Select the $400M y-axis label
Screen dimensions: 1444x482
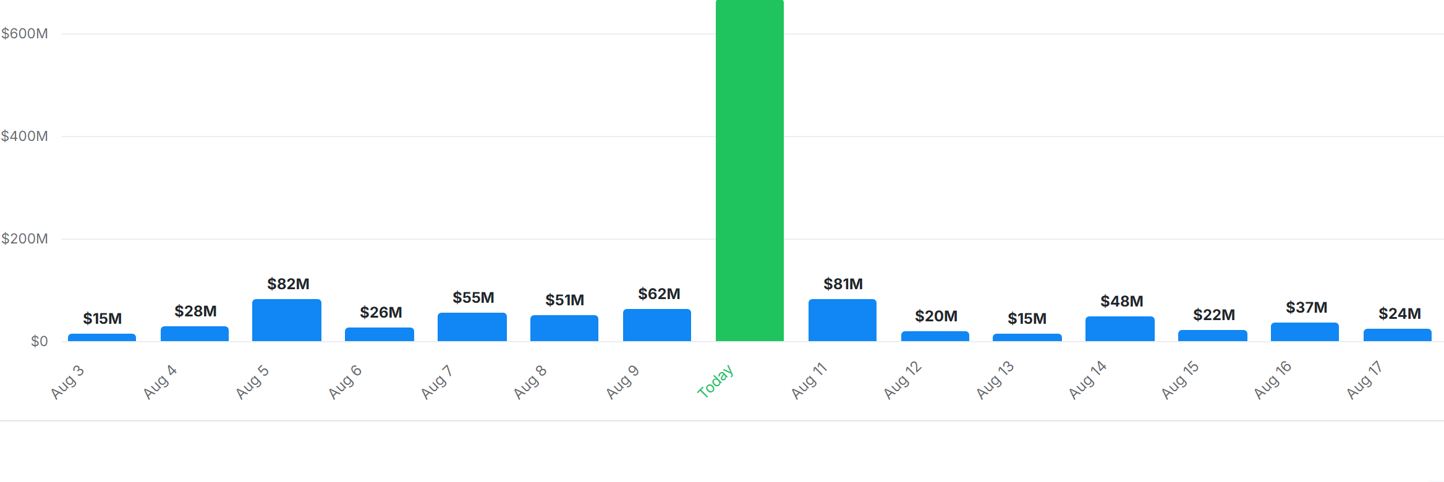point(24,136)
